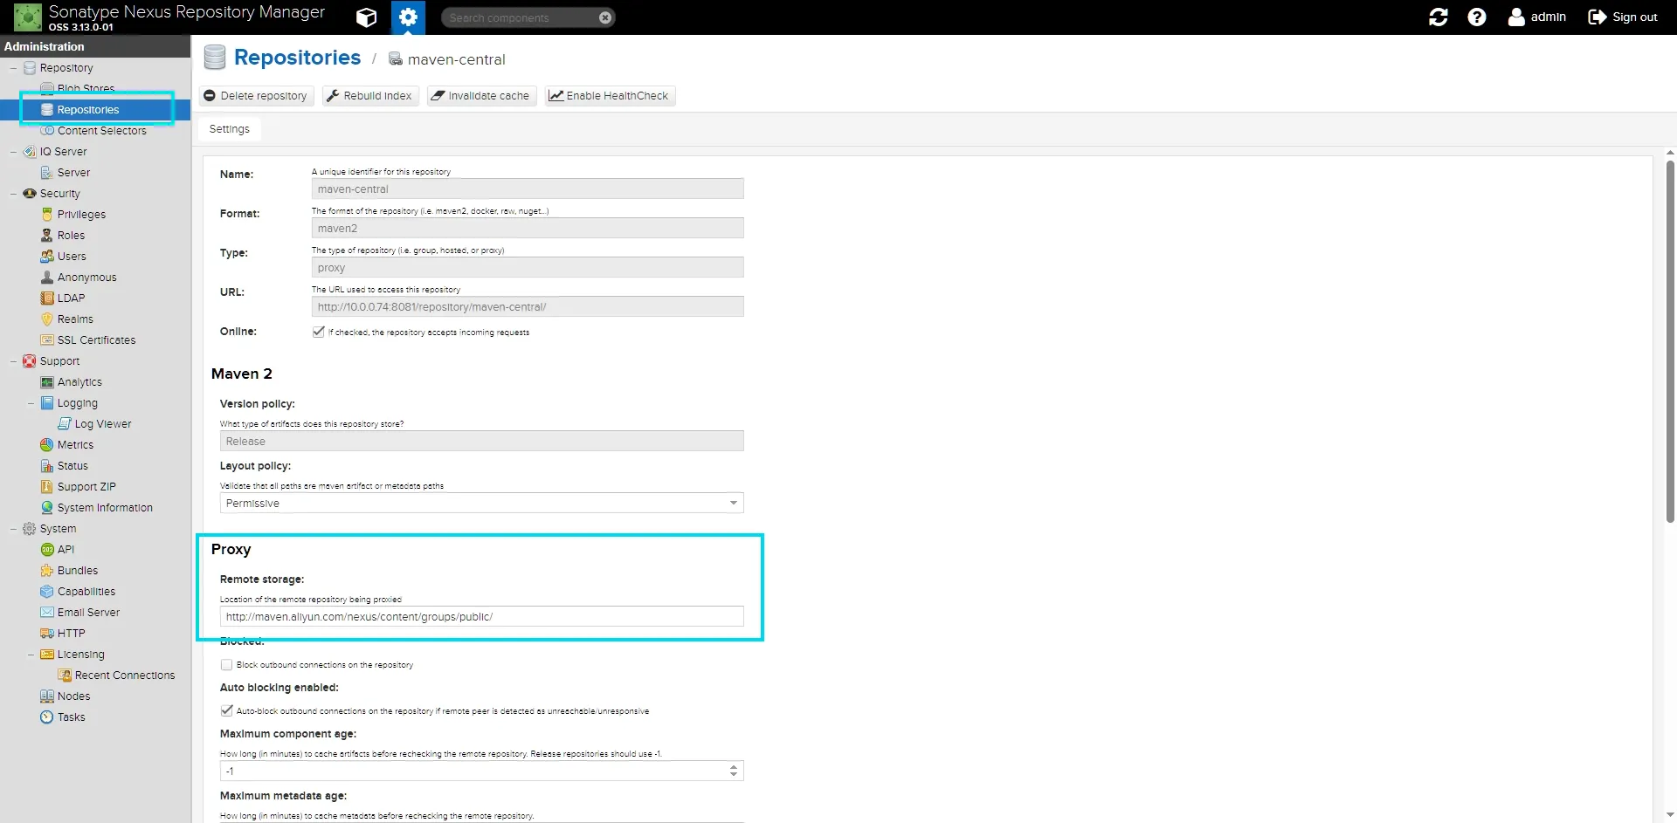Screen dimensions: 1677x823
Task: Click the Support ZIP icon
Action: [47, 487]
